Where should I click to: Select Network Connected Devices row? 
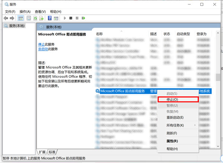(153, 142)
